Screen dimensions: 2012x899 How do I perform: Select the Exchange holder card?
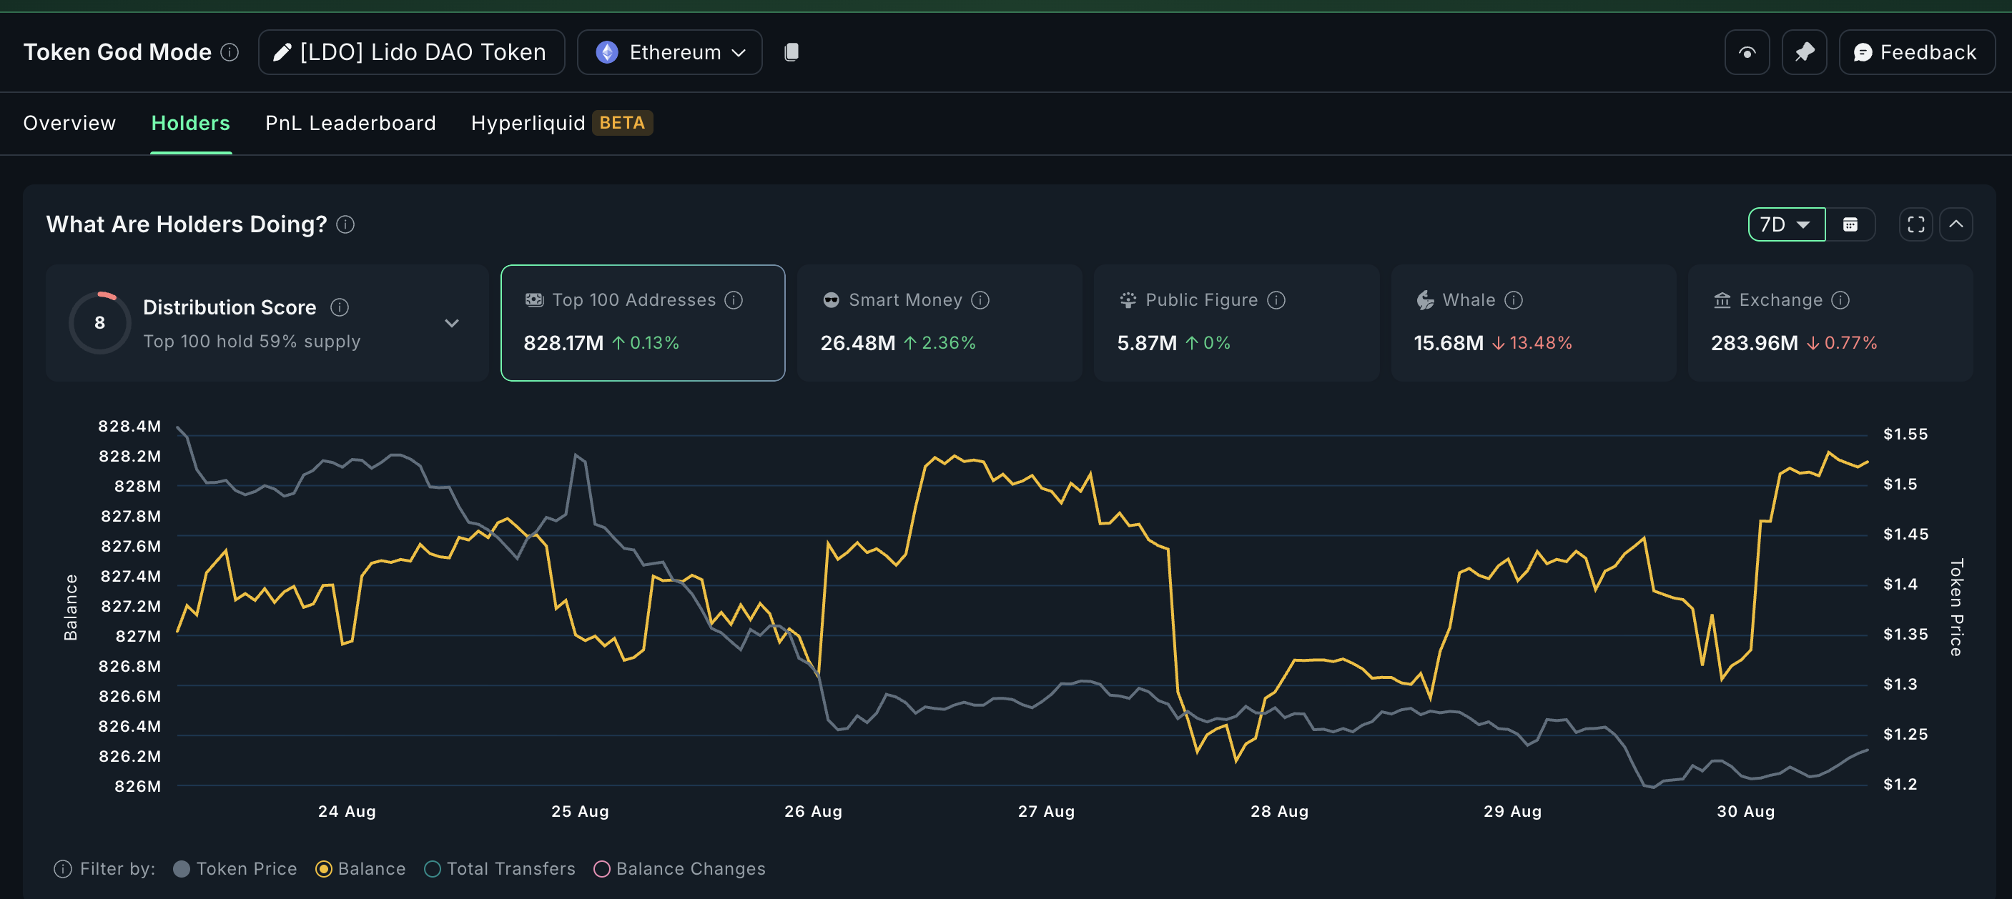(x=1829, y=323)
